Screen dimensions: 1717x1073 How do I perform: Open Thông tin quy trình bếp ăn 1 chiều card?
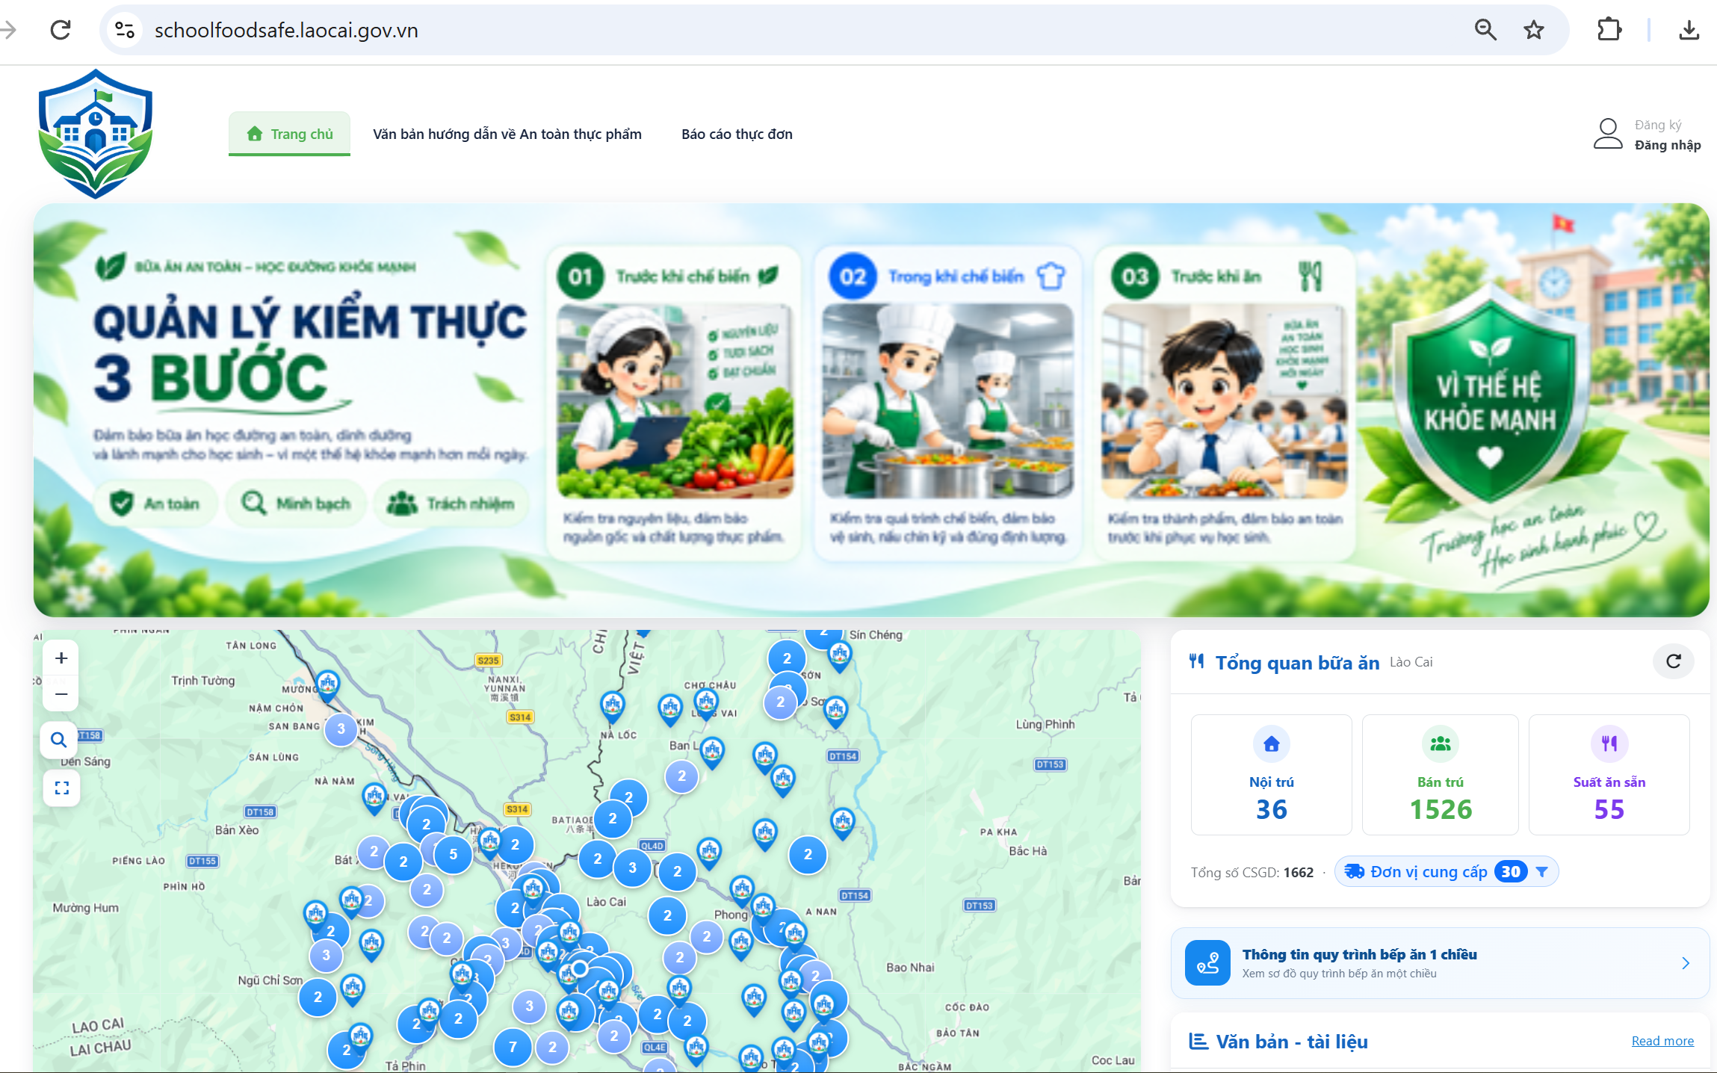tap(1440, 963)
